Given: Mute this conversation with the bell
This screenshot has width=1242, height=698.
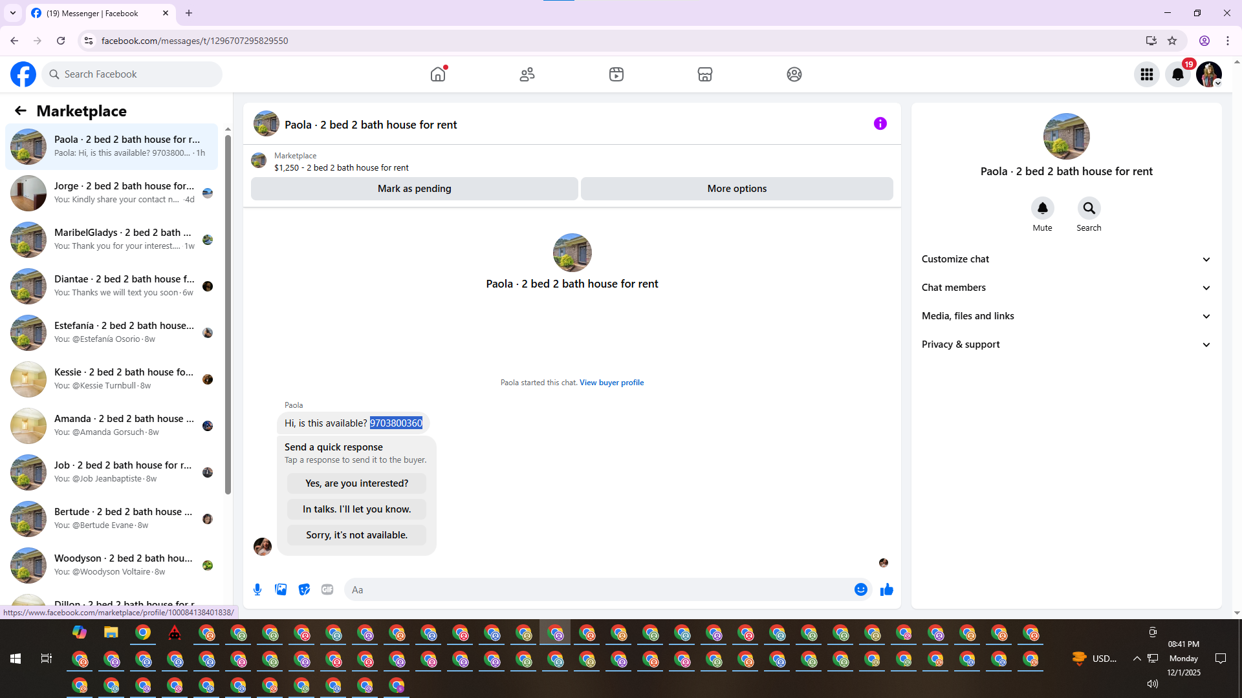Looking at the screenshot, I should (1043, 208).
